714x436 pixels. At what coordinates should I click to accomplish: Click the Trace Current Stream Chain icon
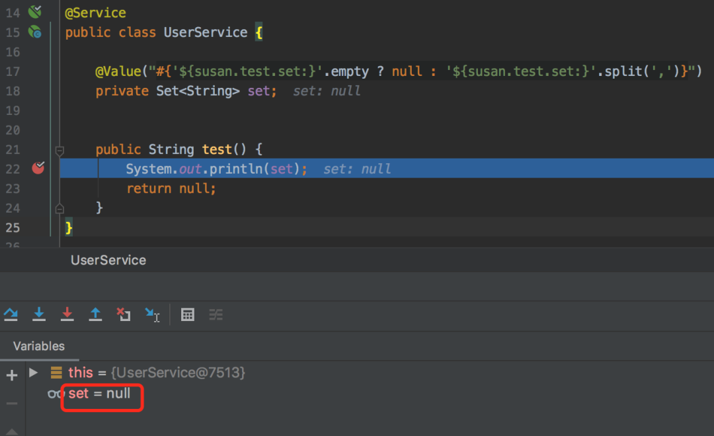coord(216,314)
